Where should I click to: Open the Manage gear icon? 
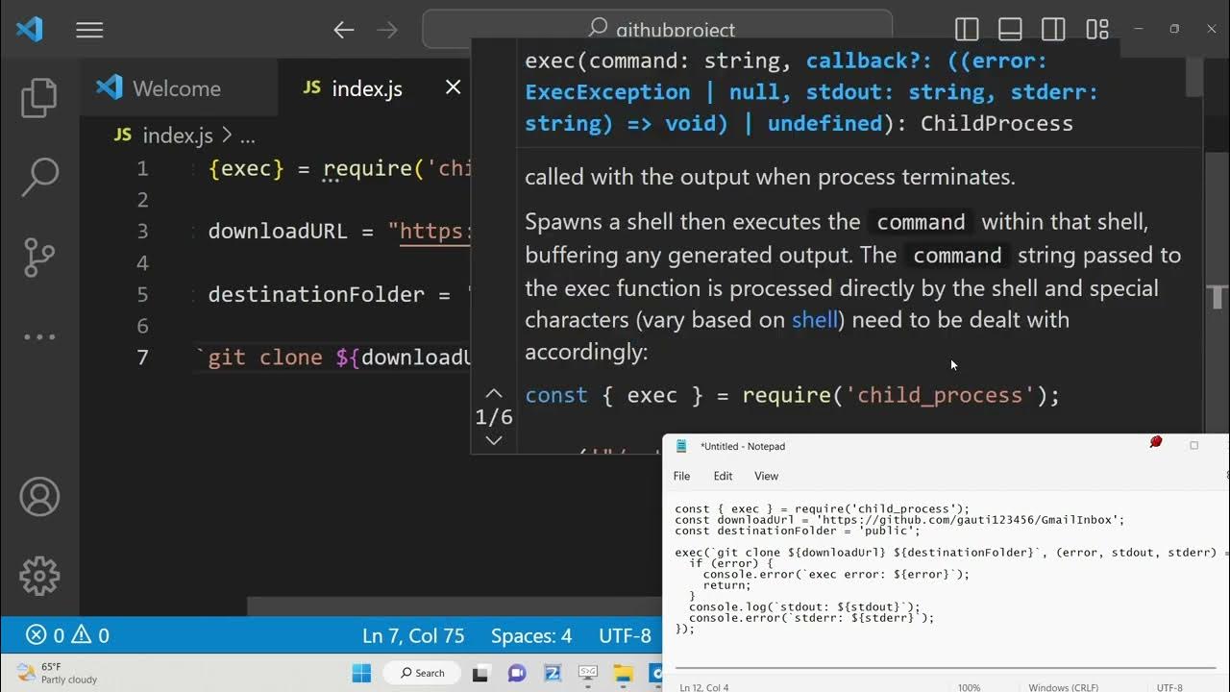pos(39,576)
